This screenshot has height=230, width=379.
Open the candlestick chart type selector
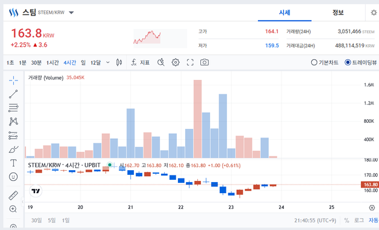pos(119,62)
